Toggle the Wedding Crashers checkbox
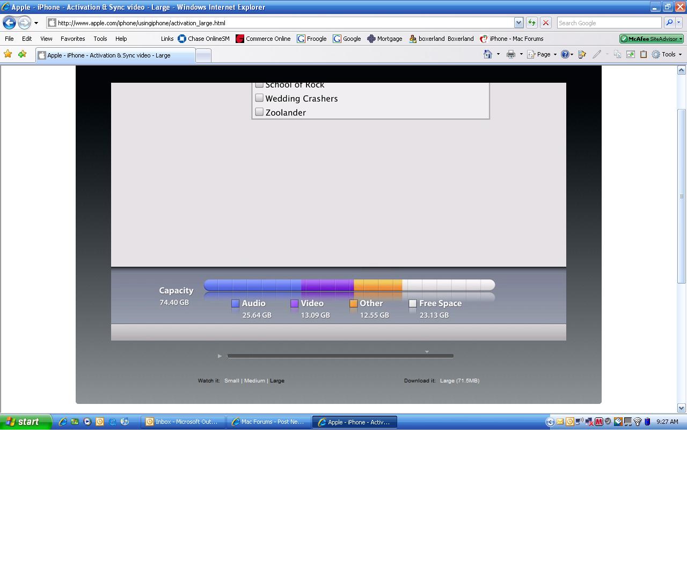This screenshot has width=687, height=564. 259,98
